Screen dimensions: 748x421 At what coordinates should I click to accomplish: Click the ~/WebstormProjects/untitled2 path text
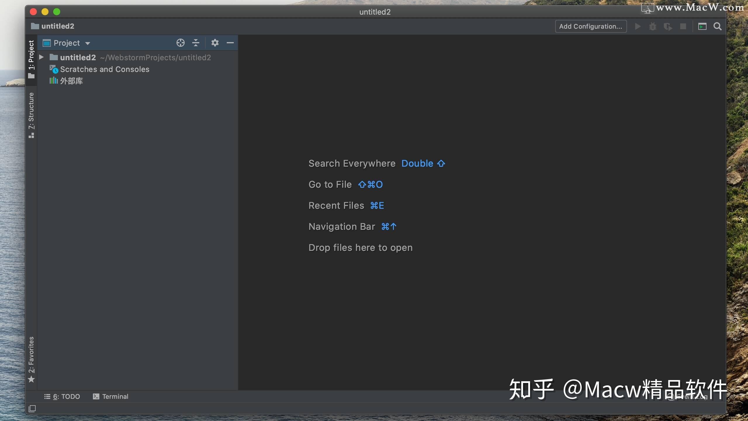point(155,58)
